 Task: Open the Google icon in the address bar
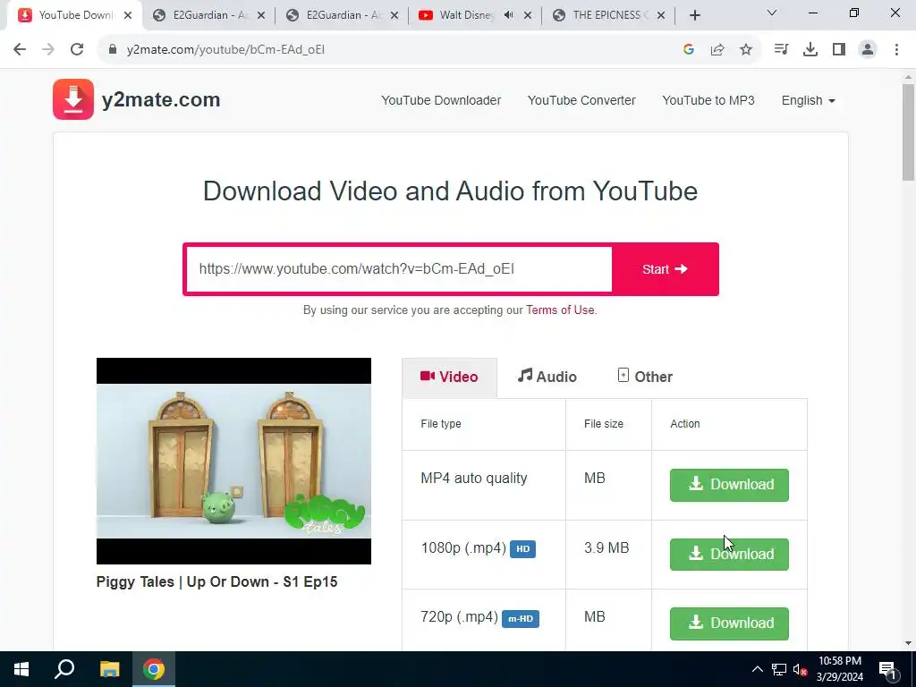pos(689,50)
